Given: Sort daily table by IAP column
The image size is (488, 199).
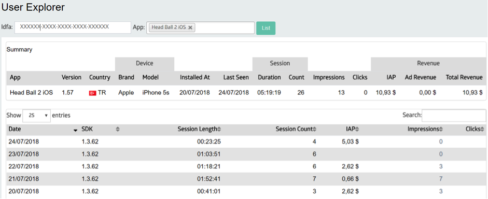Looking at the screenshot, I should pos(352,130).
